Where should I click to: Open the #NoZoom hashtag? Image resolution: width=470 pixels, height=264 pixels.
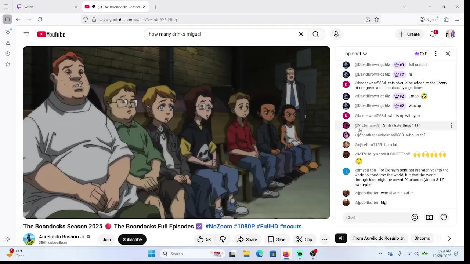tap(218, 226)
